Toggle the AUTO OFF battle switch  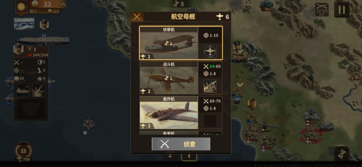tap(322, 9)
